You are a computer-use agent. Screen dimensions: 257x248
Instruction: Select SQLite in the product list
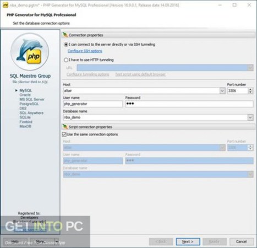(25, 117)
